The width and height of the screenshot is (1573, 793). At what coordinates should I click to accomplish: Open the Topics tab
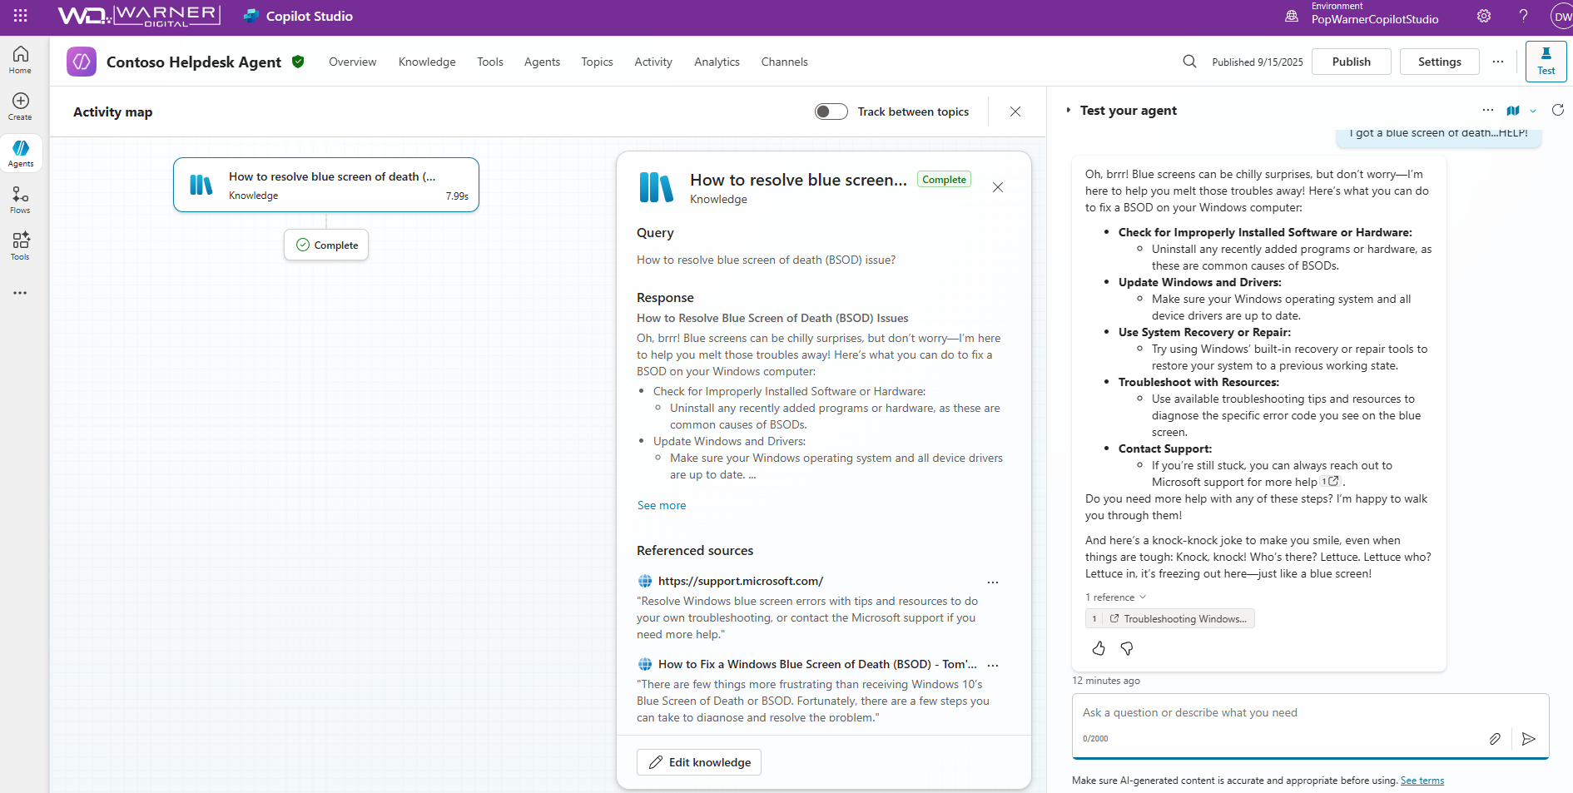(x=597, y=62)
